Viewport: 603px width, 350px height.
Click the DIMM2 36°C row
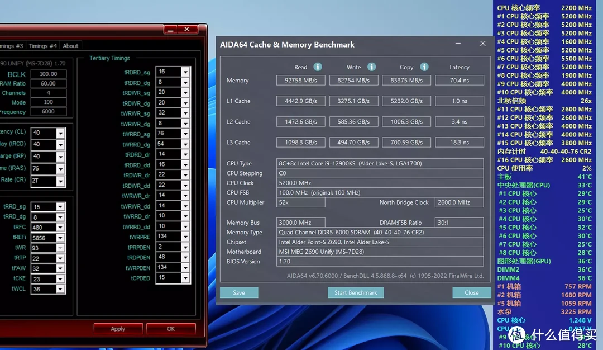tap(544, 269)
